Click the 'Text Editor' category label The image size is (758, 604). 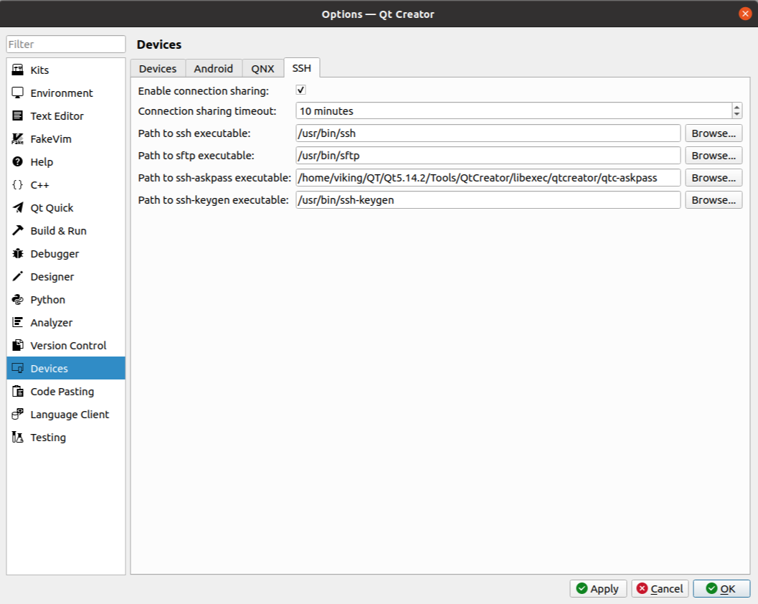(x=57, y=116)
